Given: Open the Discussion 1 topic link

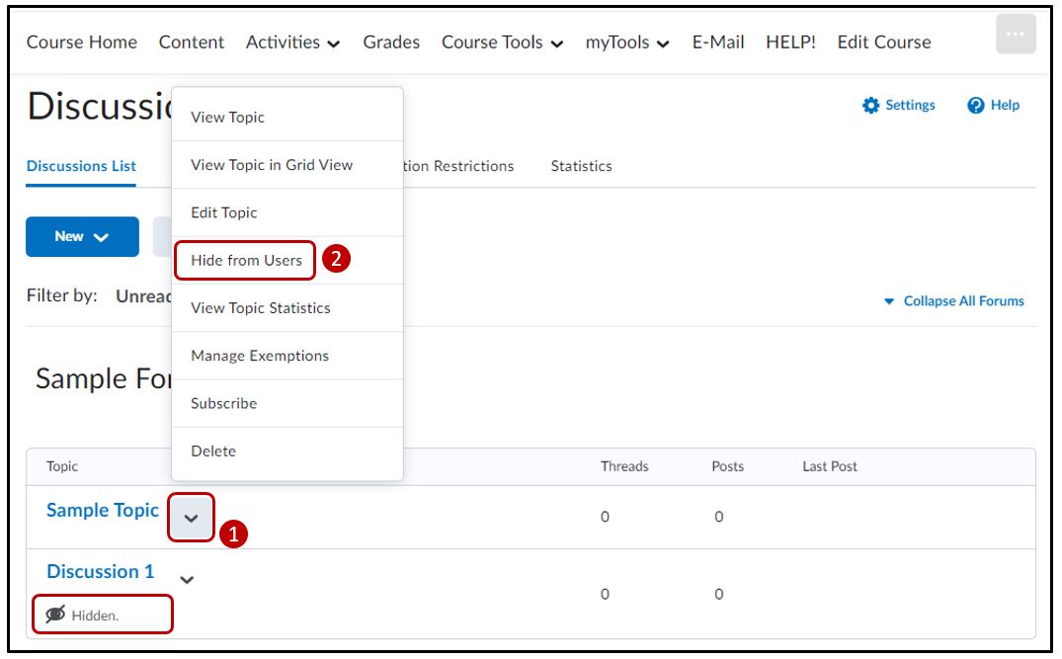Looking at the screenshot, I should [x=101, y=572].
